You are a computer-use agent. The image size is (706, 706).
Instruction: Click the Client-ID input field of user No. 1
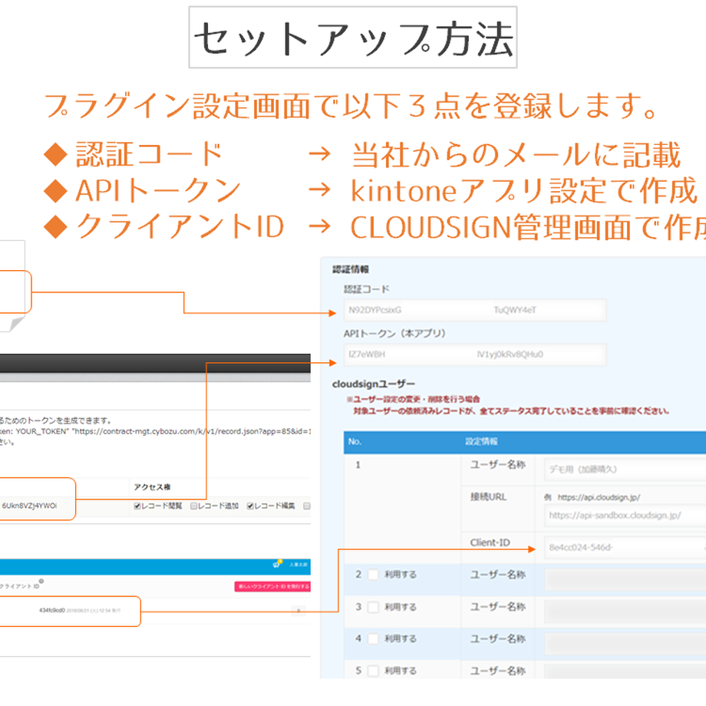pyautogui.click(x=625, y=547)
